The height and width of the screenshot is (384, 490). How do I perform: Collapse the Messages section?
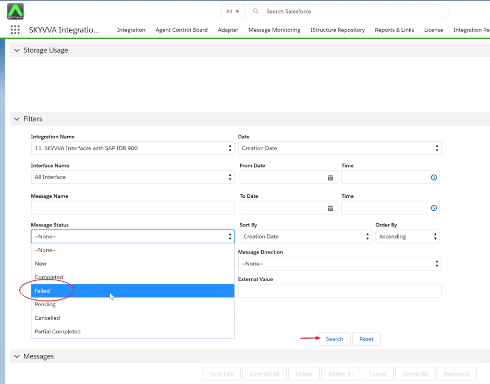coord(17,357)
